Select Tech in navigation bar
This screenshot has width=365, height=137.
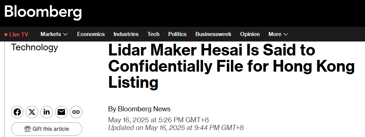click(153, 34)
